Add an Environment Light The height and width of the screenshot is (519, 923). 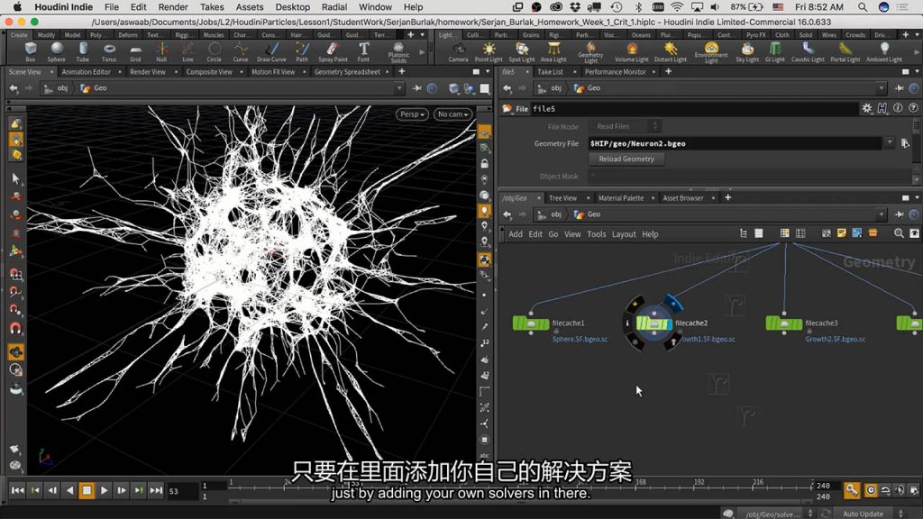711,53
